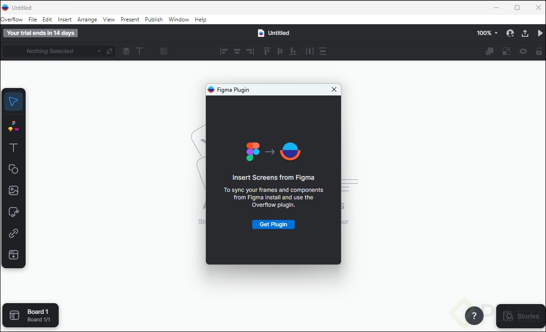Screen dimensions: 546x332
Task: Click the duplicate layers icon at toolbar right
Action: 490,51
